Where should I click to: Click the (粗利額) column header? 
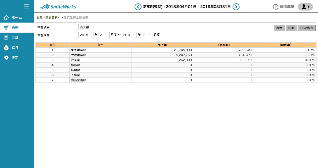(x=224, y=45)
